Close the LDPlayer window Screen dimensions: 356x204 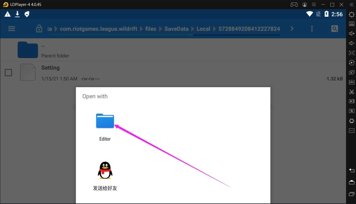coord(341,5)
